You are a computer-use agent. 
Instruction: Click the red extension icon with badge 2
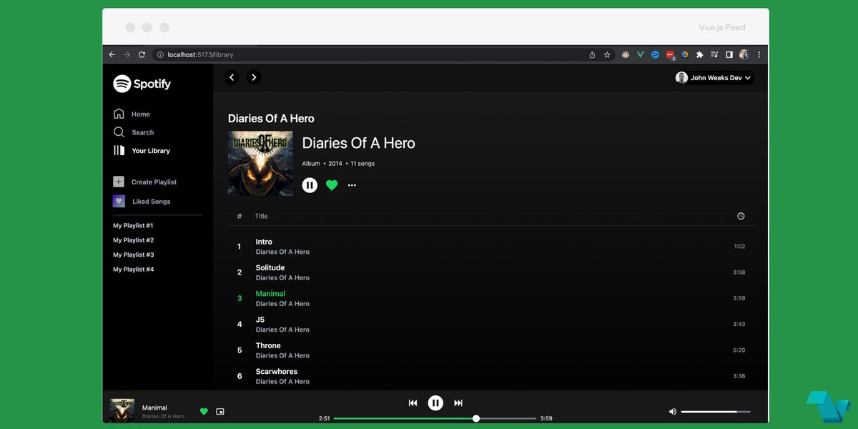point(671,55)
